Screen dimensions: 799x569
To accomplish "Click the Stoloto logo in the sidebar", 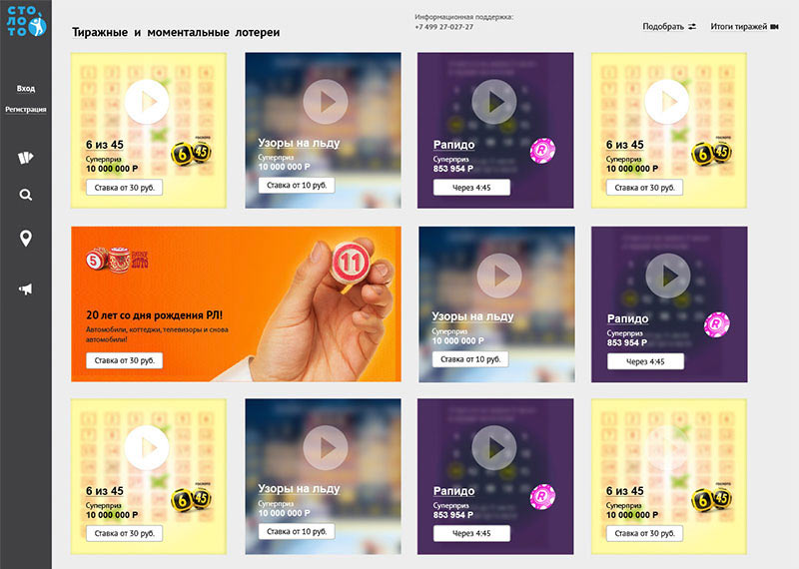I will click(26, 22).
